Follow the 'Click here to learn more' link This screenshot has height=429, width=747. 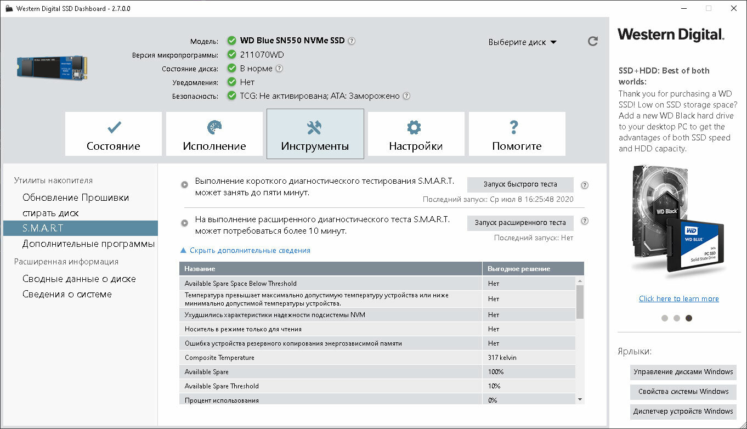678,299
